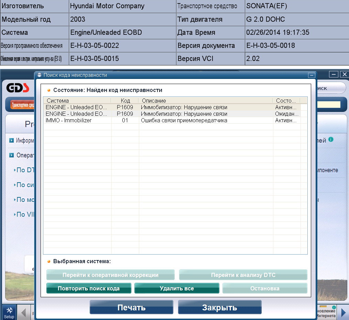Click ECU update version 'E-H-03-05-0015'
The image size is (349, 320).
click(x=122, y=59)
